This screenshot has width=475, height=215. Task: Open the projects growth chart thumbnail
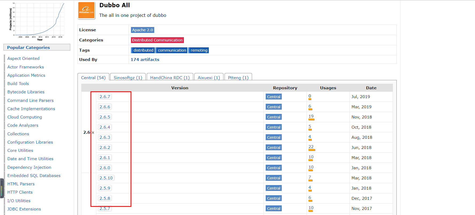point(37,21)
